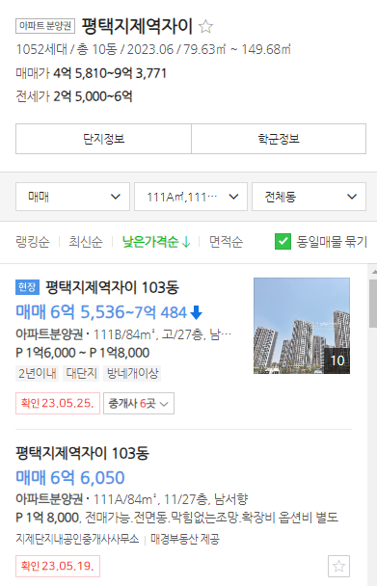Click the 2년이내 tag
This screenshot has width=377, height=586.
click(x=38, y=373)
